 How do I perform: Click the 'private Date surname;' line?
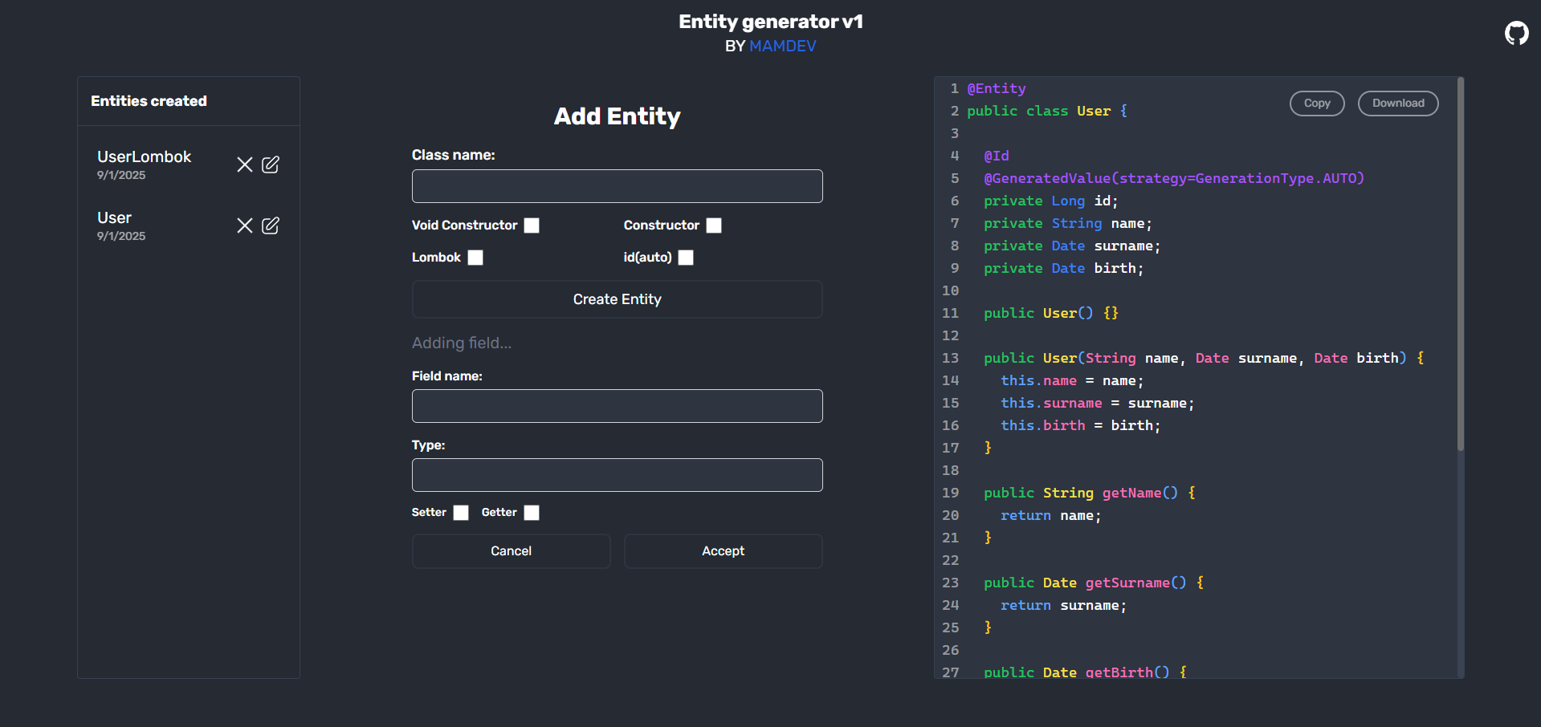click(1072, 246)
